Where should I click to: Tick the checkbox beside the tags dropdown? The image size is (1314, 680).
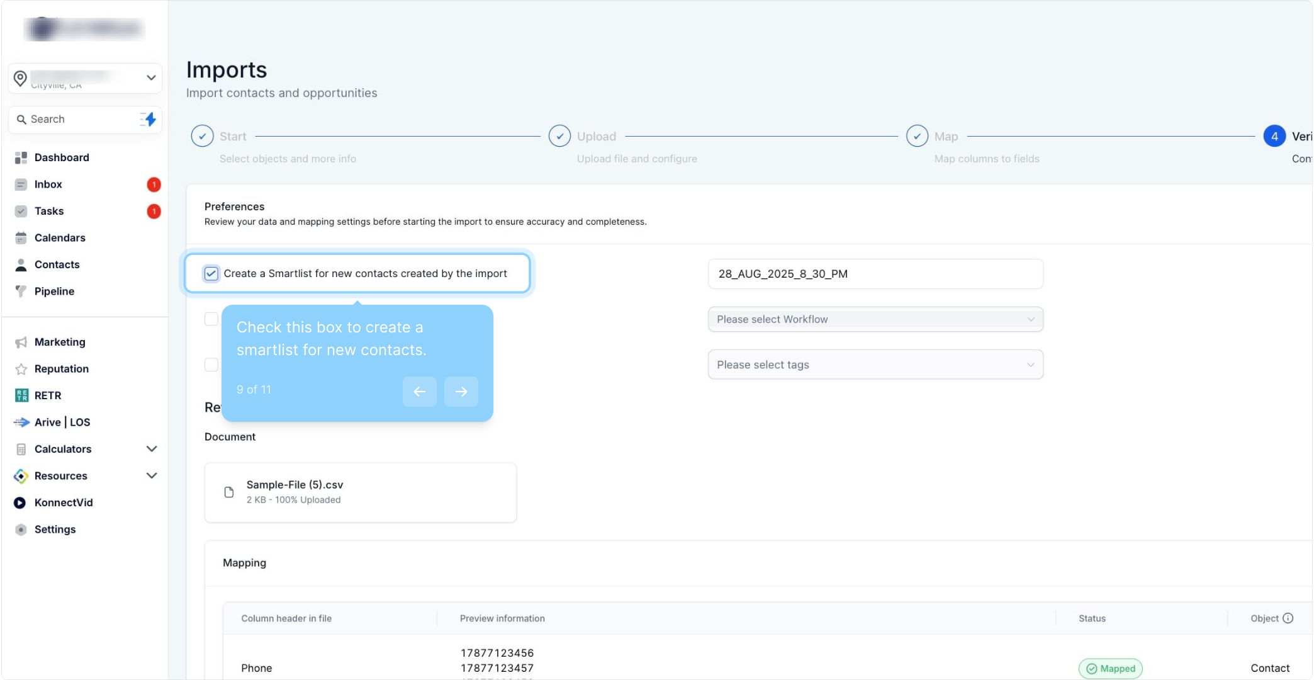[211, 365]
